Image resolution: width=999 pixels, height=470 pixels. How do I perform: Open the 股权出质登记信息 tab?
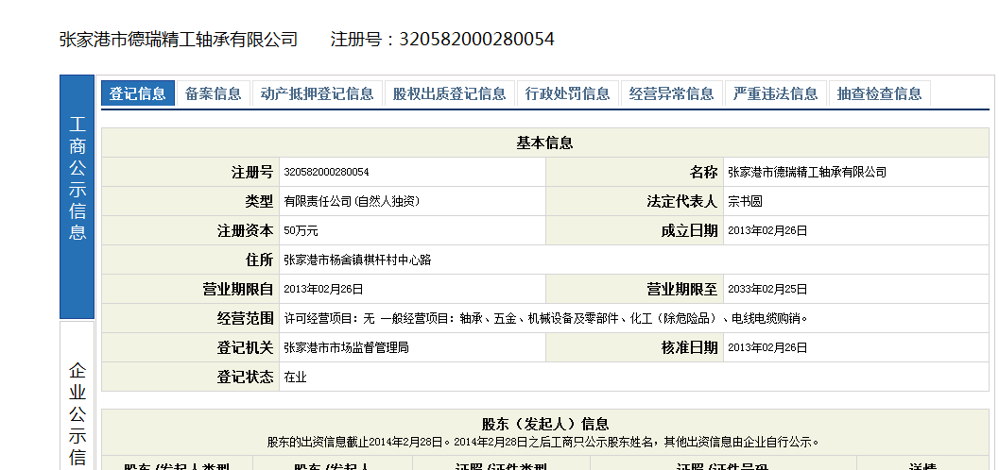[x=449, y=93]
